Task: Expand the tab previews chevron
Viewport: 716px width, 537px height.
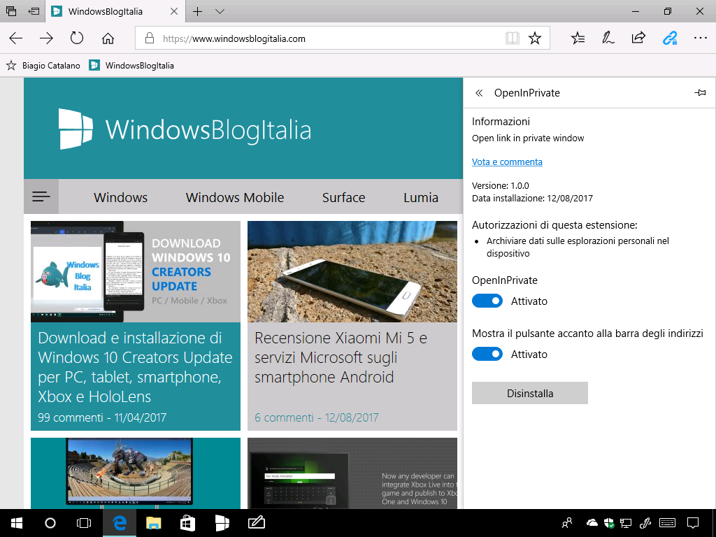Action: pos(220,11)
